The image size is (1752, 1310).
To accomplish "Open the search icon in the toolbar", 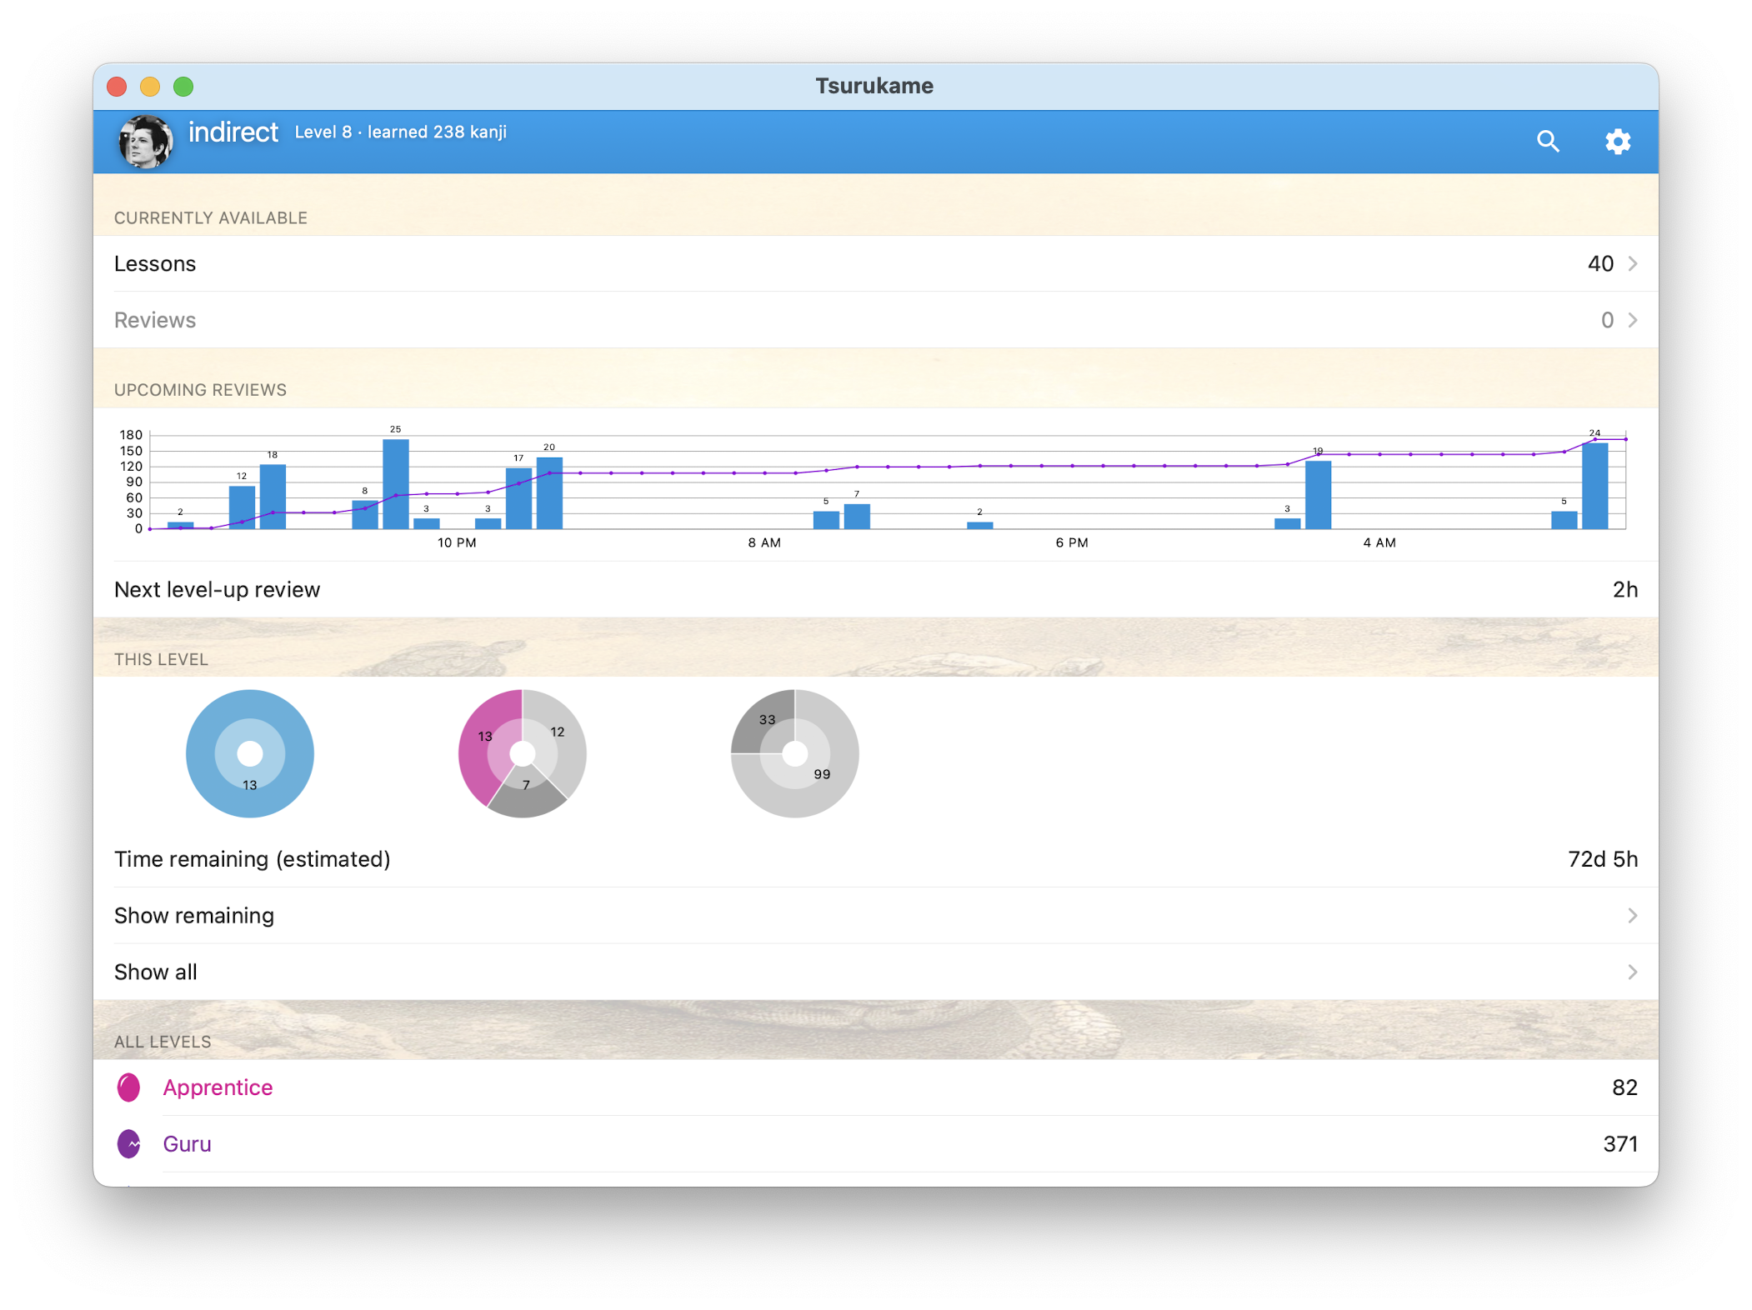I will pyautogui.click(x=1548, y=142).
